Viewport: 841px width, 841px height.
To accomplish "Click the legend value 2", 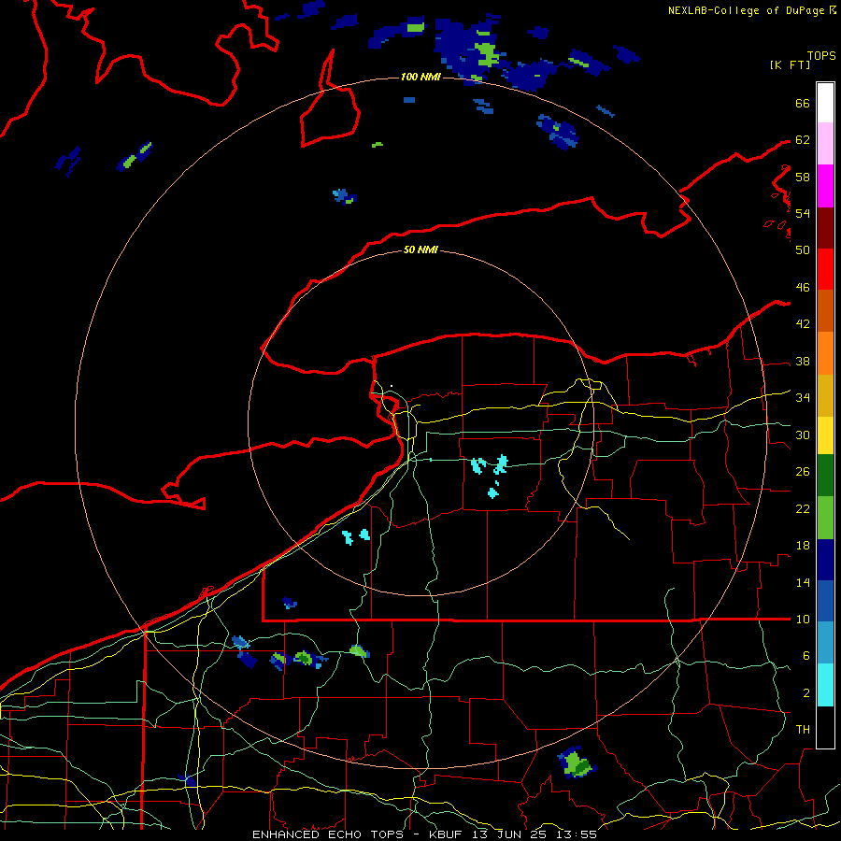I will pyautogui.click(x=806, y=693).
